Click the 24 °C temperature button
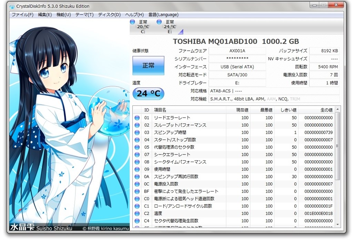 click(x=148, y=93)
